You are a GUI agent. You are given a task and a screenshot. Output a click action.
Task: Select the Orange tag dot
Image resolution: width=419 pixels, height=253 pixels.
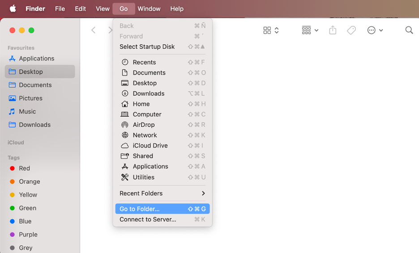(12, 181)
